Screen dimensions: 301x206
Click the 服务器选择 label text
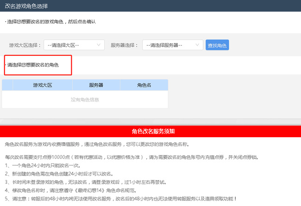click(125, 45)
